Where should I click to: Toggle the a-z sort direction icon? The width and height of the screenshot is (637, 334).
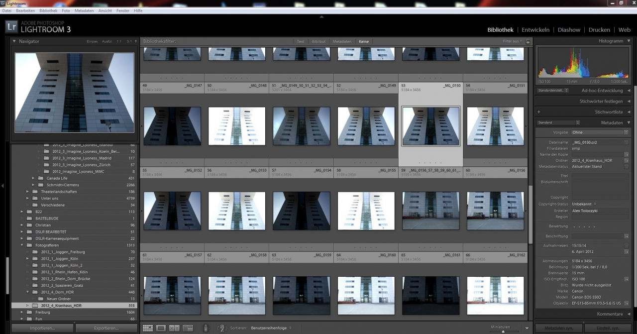[223, 328]
